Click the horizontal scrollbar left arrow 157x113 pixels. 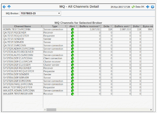(45, 110)
